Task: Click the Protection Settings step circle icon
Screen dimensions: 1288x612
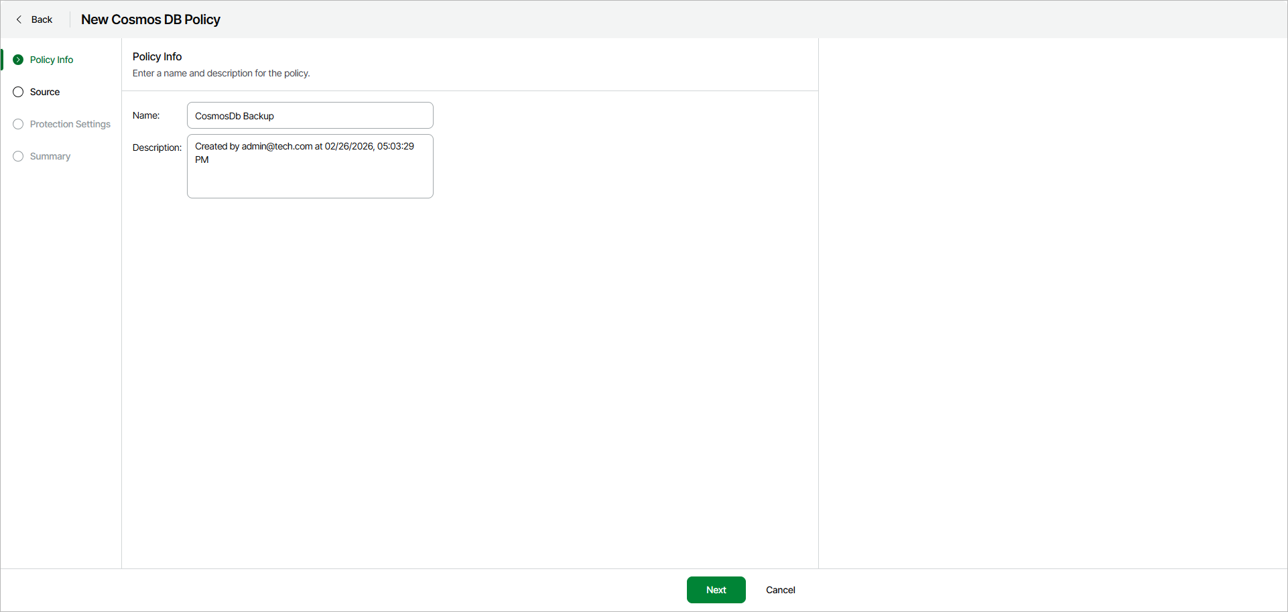Action: tap(18, 124)
